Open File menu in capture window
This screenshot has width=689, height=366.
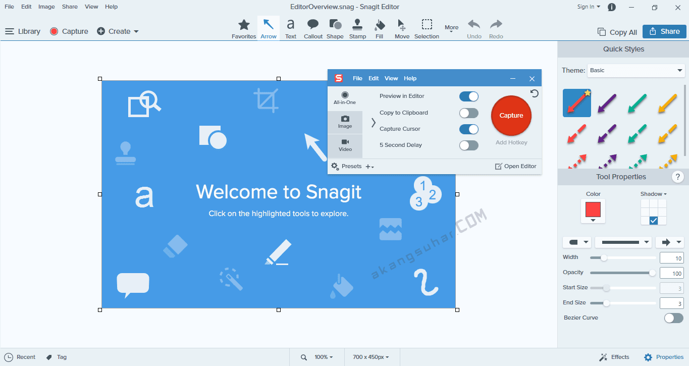(357, 78)
